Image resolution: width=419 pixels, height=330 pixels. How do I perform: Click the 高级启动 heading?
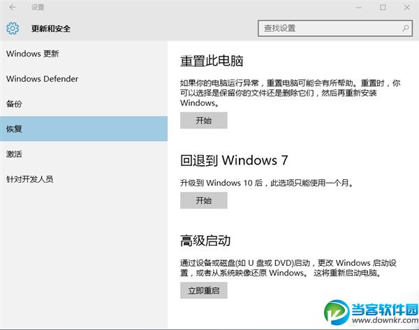coord(205,241)
